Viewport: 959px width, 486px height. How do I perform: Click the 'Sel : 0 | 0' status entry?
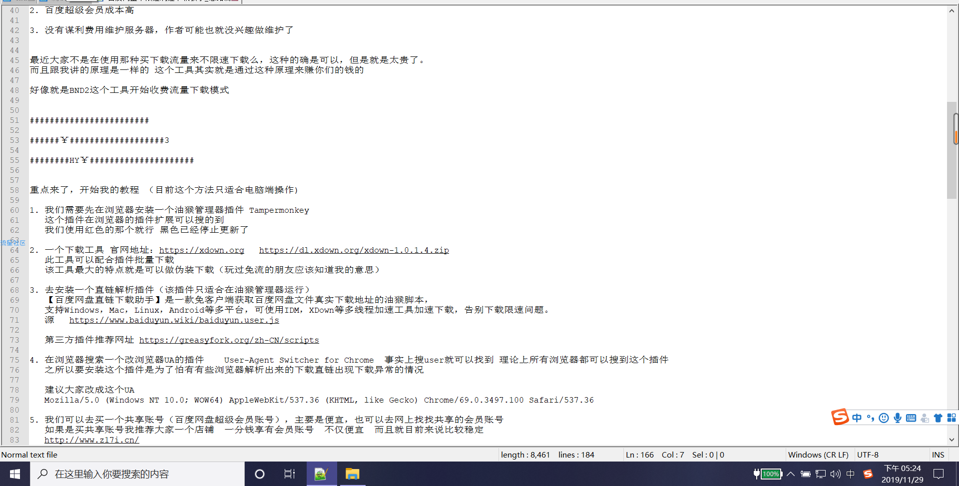click(708, 455)
